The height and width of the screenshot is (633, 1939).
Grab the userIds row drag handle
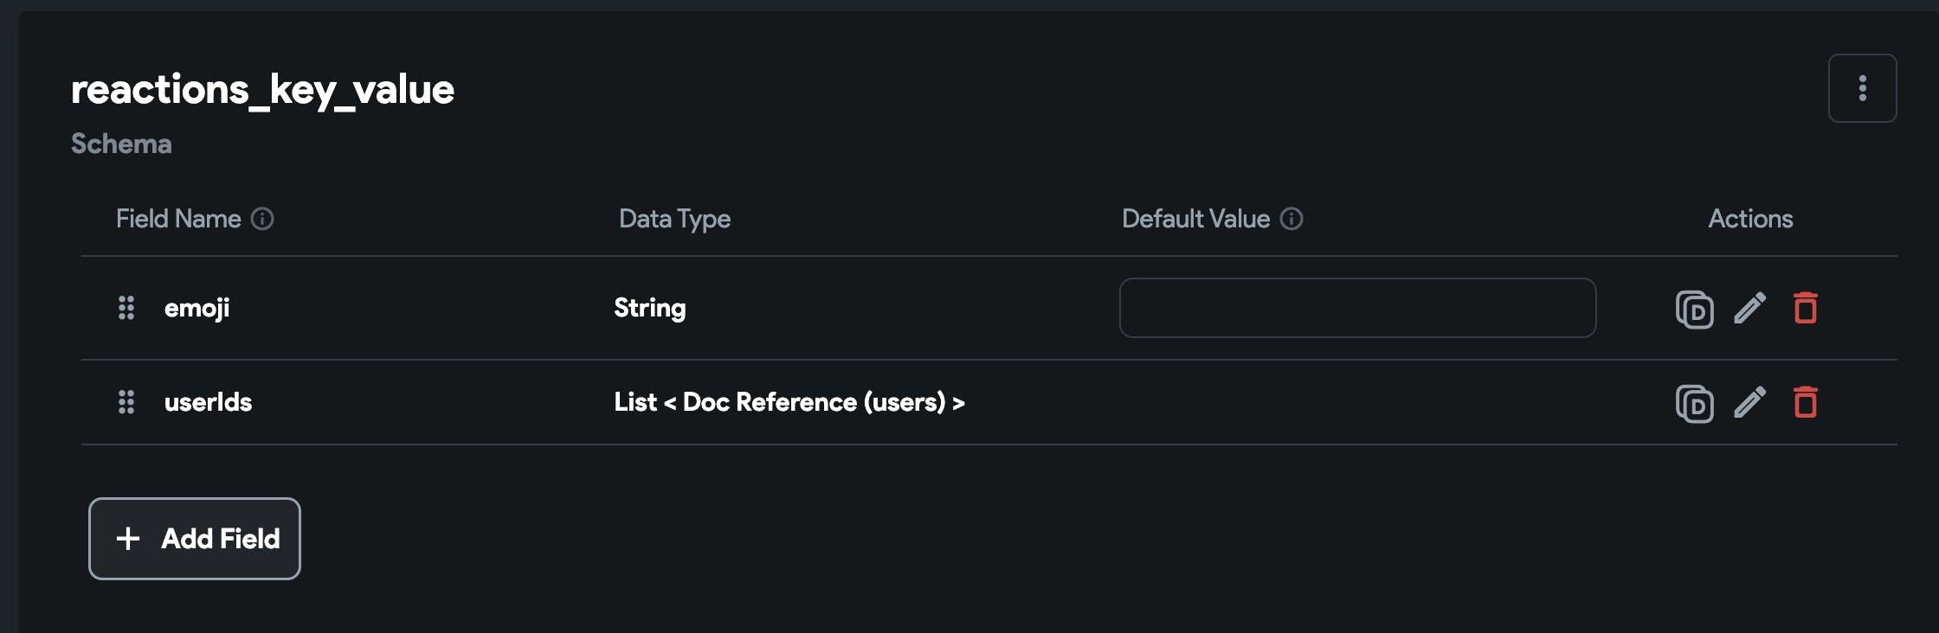click(126, 402)
